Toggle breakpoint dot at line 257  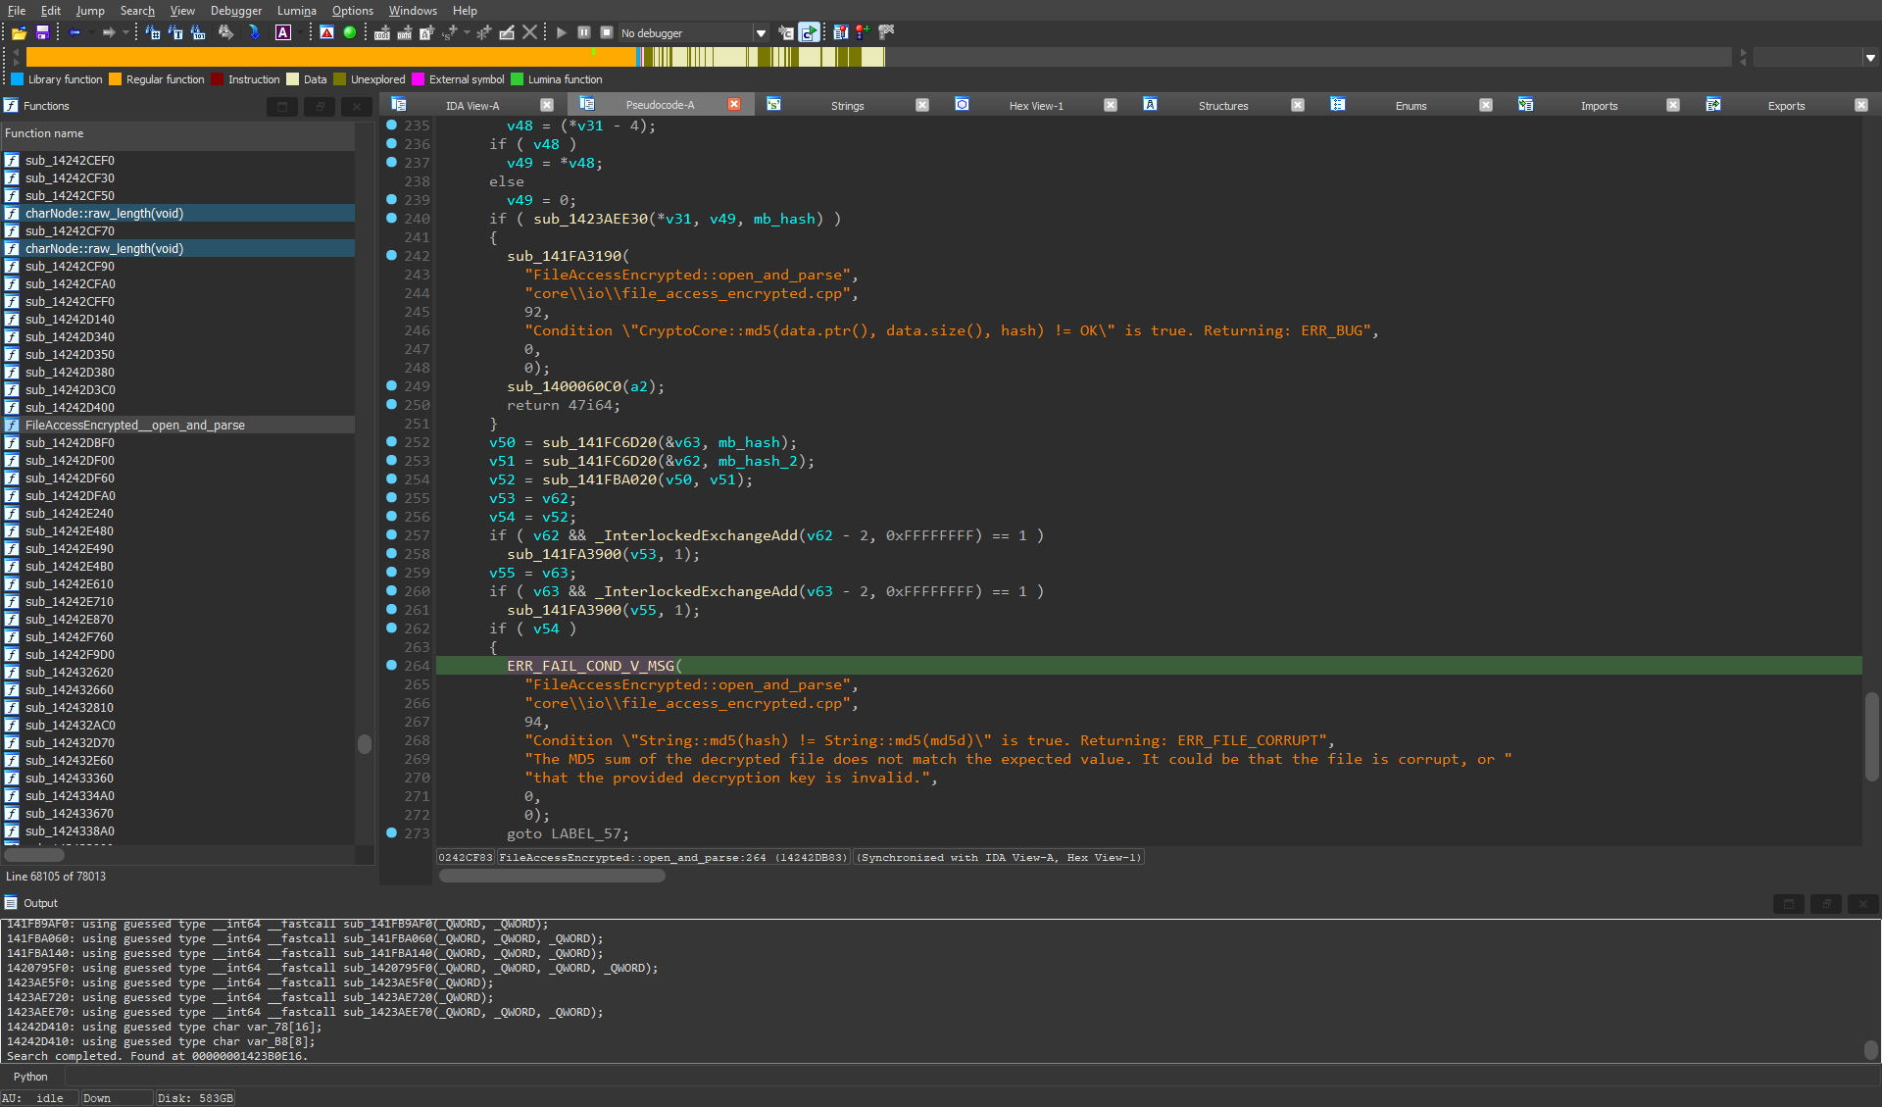click(392, 535)
